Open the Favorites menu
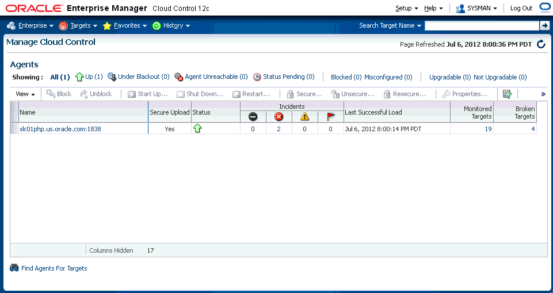The height and width of the screenshot is (293, 553). 130,25
